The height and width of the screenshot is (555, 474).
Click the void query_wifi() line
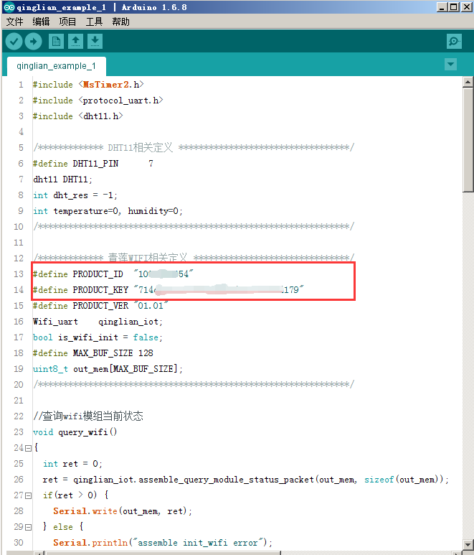[x=75, y=432]
